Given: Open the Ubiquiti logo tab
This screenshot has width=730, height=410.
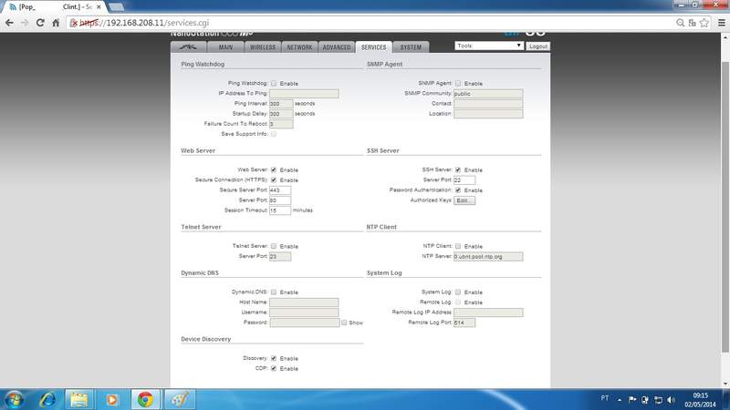Looking at the screenshot, I should coord(189,47).
